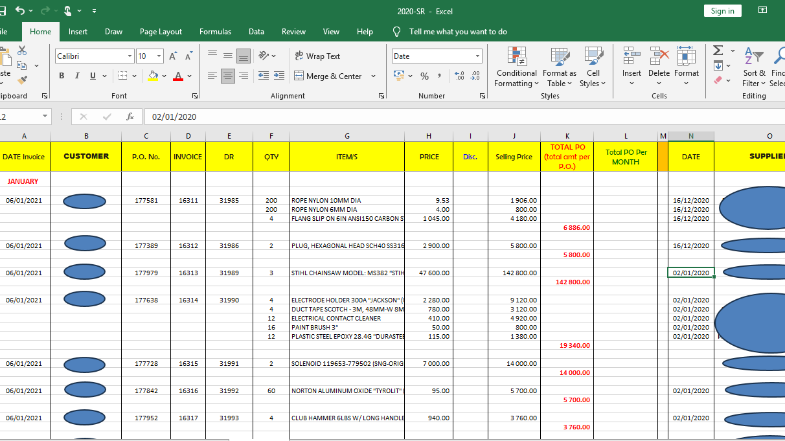Toggle Wrap Text

click(x=317, y=56)
